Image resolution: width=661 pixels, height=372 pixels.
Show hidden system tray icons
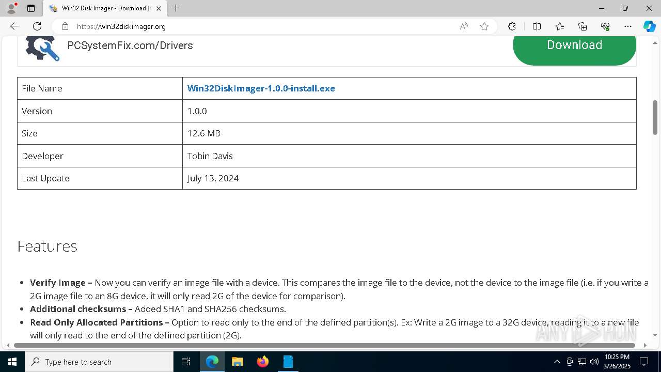click(557, 362)
